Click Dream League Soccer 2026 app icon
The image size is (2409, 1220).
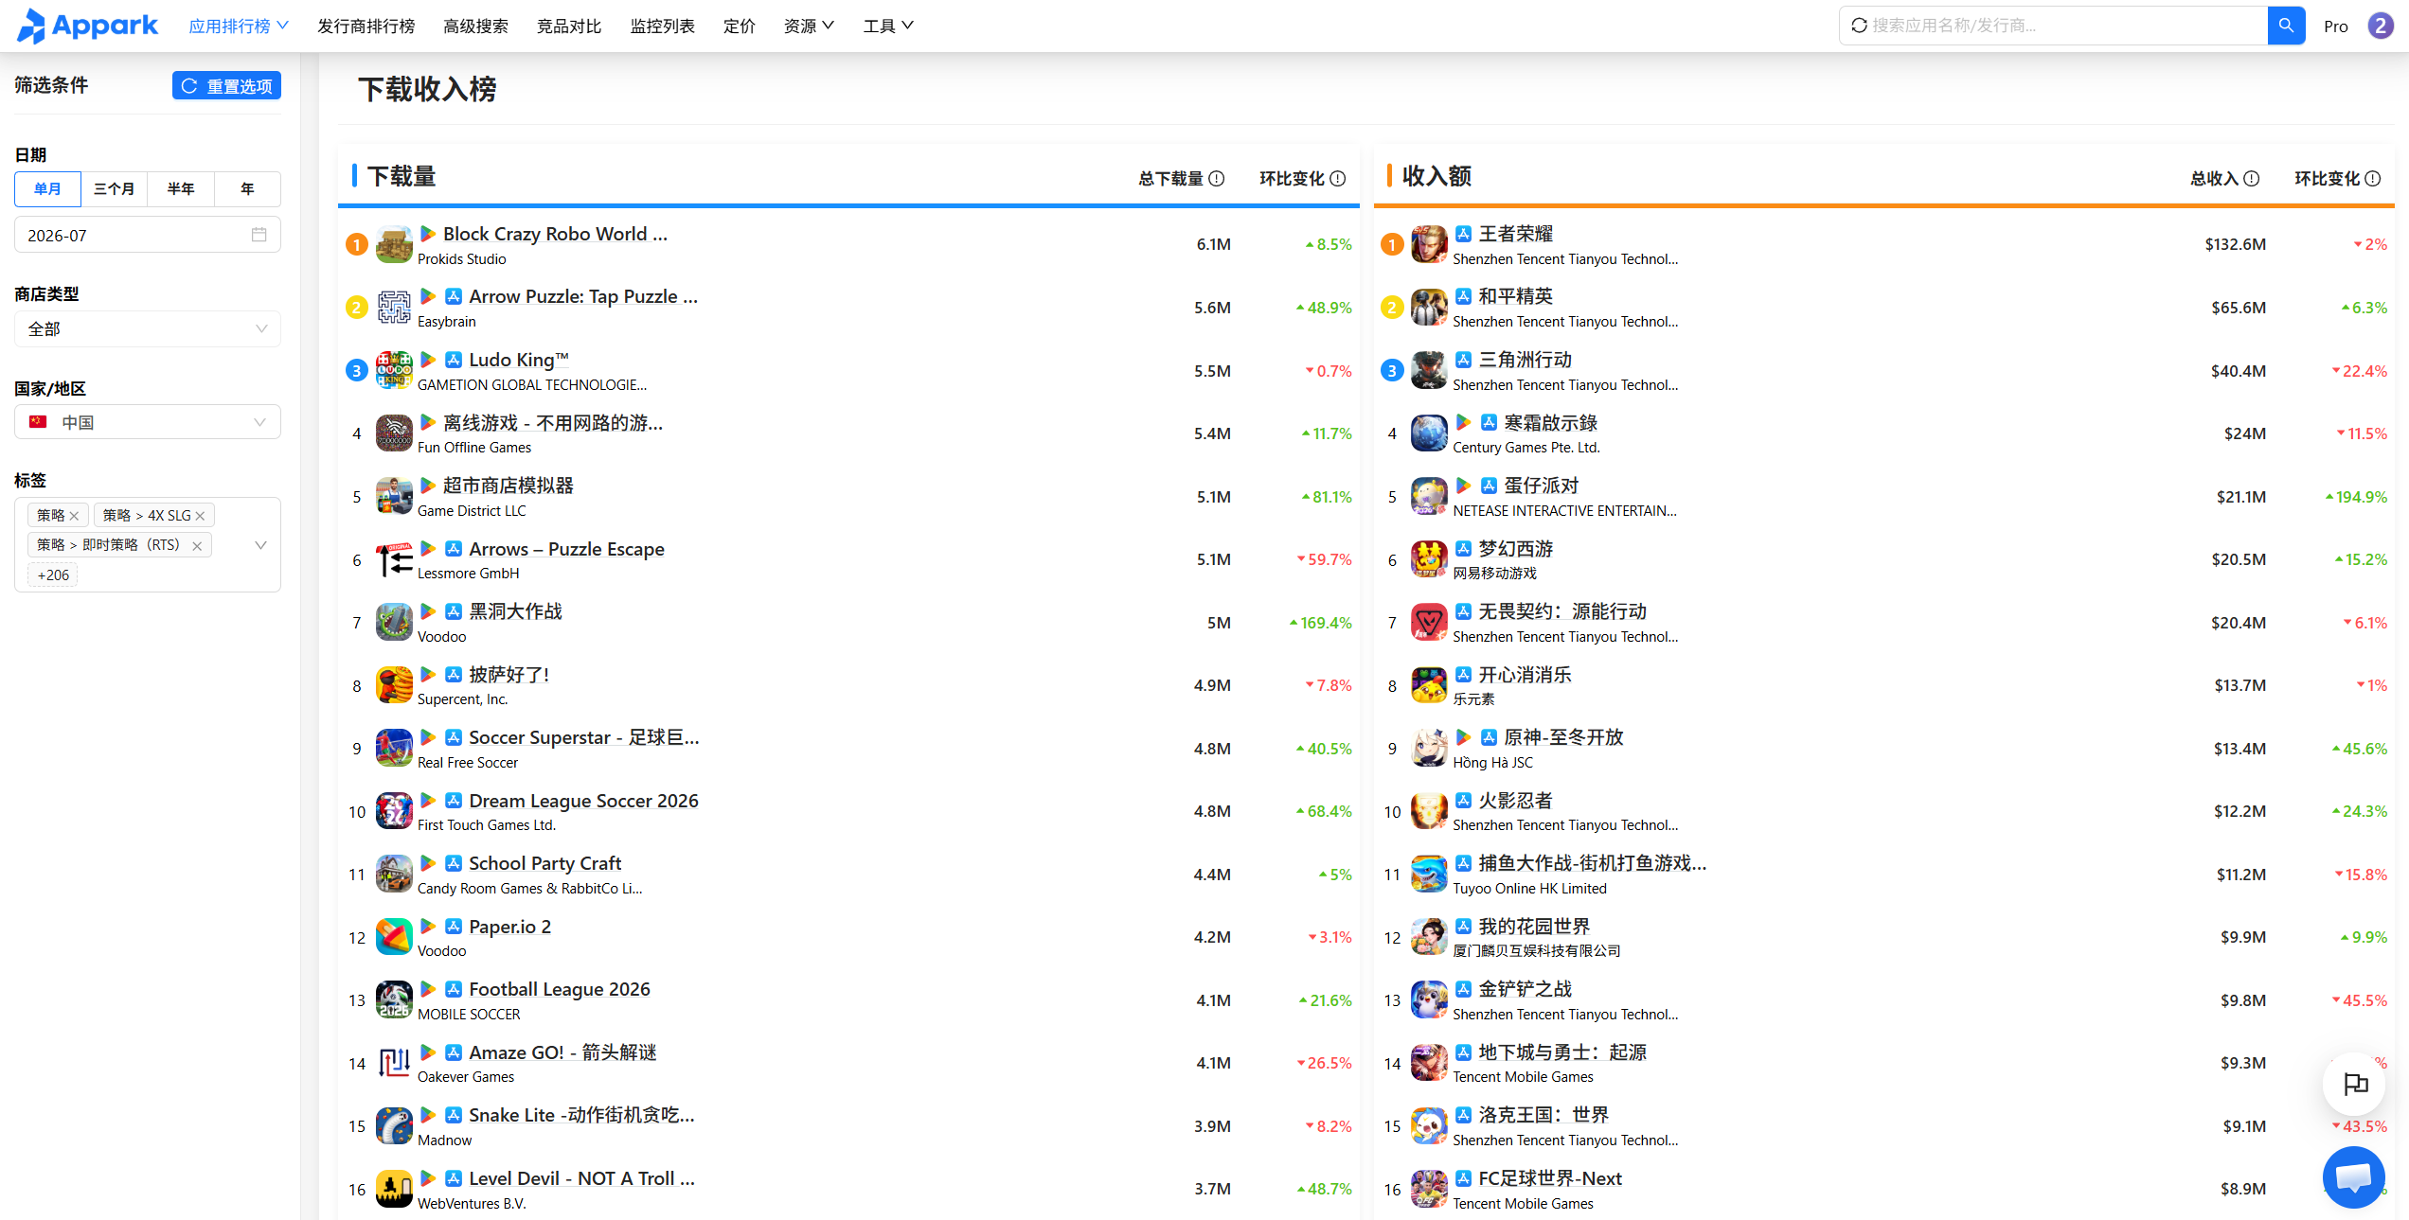(x=394, y=811)
